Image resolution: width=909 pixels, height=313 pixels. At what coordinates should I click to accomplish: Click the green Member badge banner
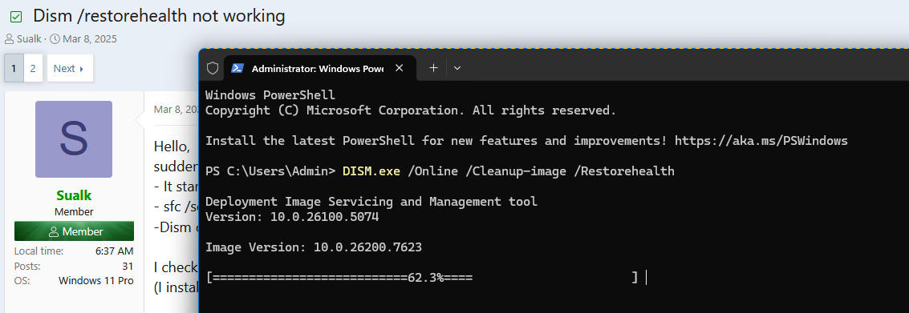(x=74, y=231)
